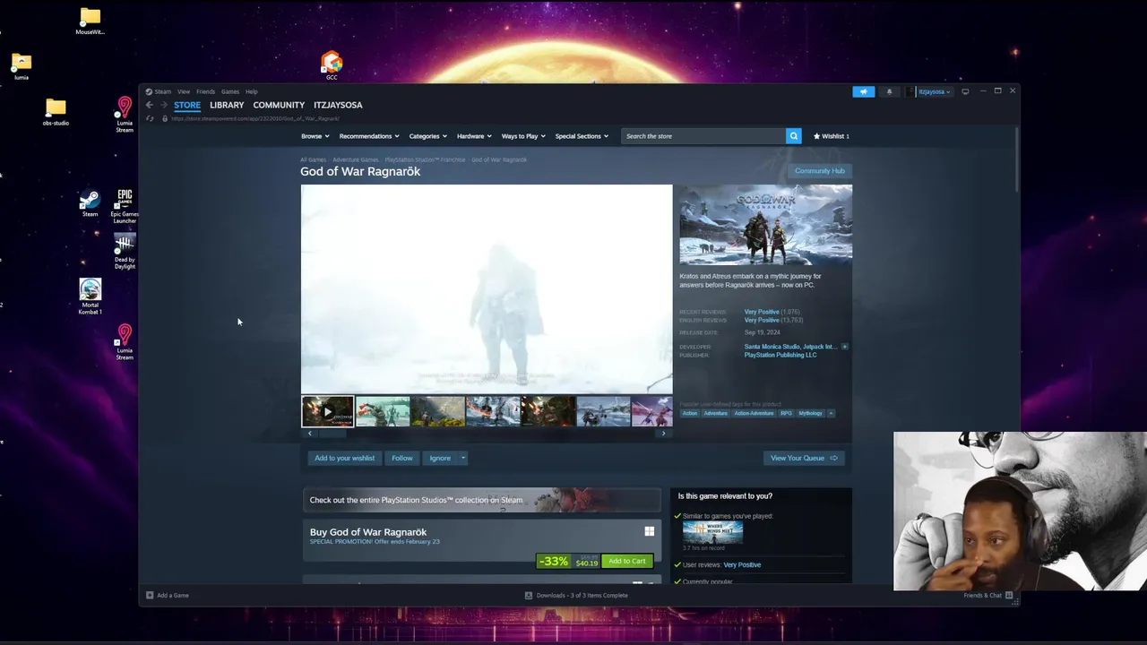Open the Help menu
The image size is (1147, 645).
pyautogui.click(x=252, y=91)
